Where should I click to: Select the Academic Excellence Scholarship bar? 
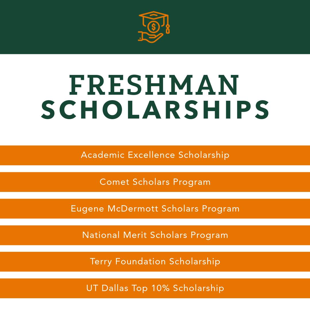coord(155,155)
